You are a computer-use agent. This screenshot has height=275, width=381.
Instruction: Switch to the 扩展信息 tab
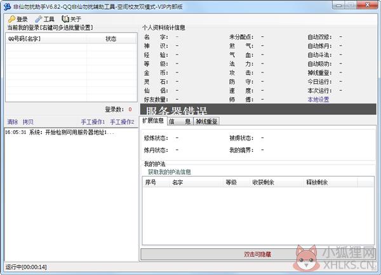click(153, 121)
